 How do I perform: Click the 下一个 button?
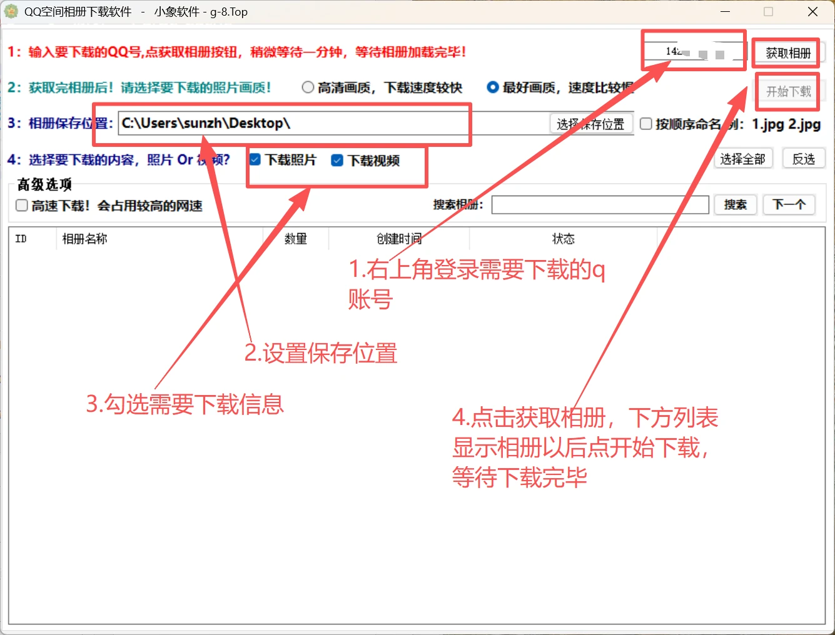789,204
